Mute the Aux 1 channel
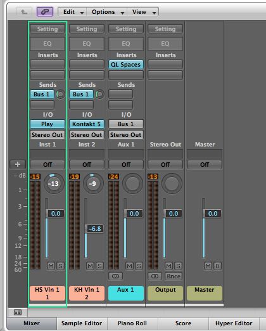Image resolution: width=266 pixels, height=331 pixels. 129,266
